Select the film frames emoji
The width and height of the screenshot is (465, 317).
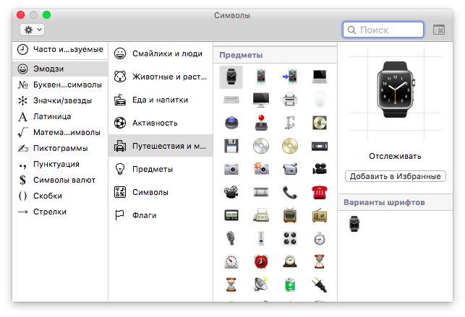click(261, 192)
